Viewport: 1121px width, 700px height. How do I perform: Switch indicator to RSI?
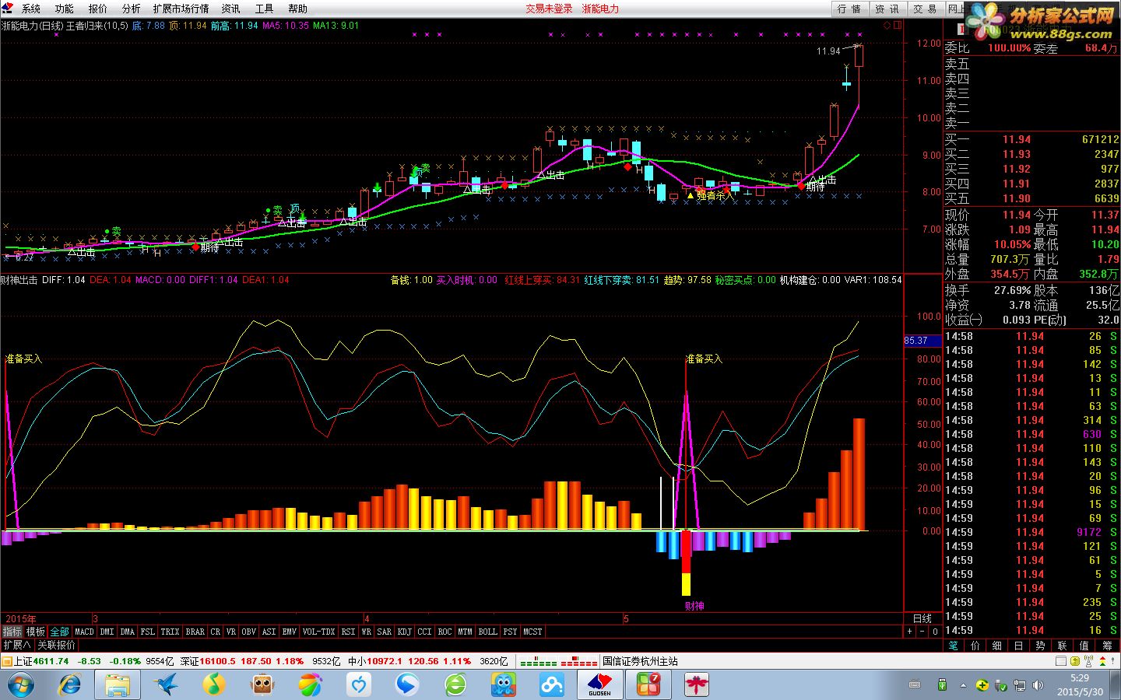[x=348, y=632]
